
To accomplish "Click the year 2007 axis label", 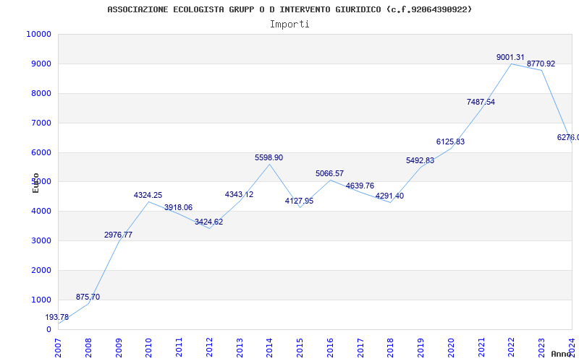I will tap(59, 348).
